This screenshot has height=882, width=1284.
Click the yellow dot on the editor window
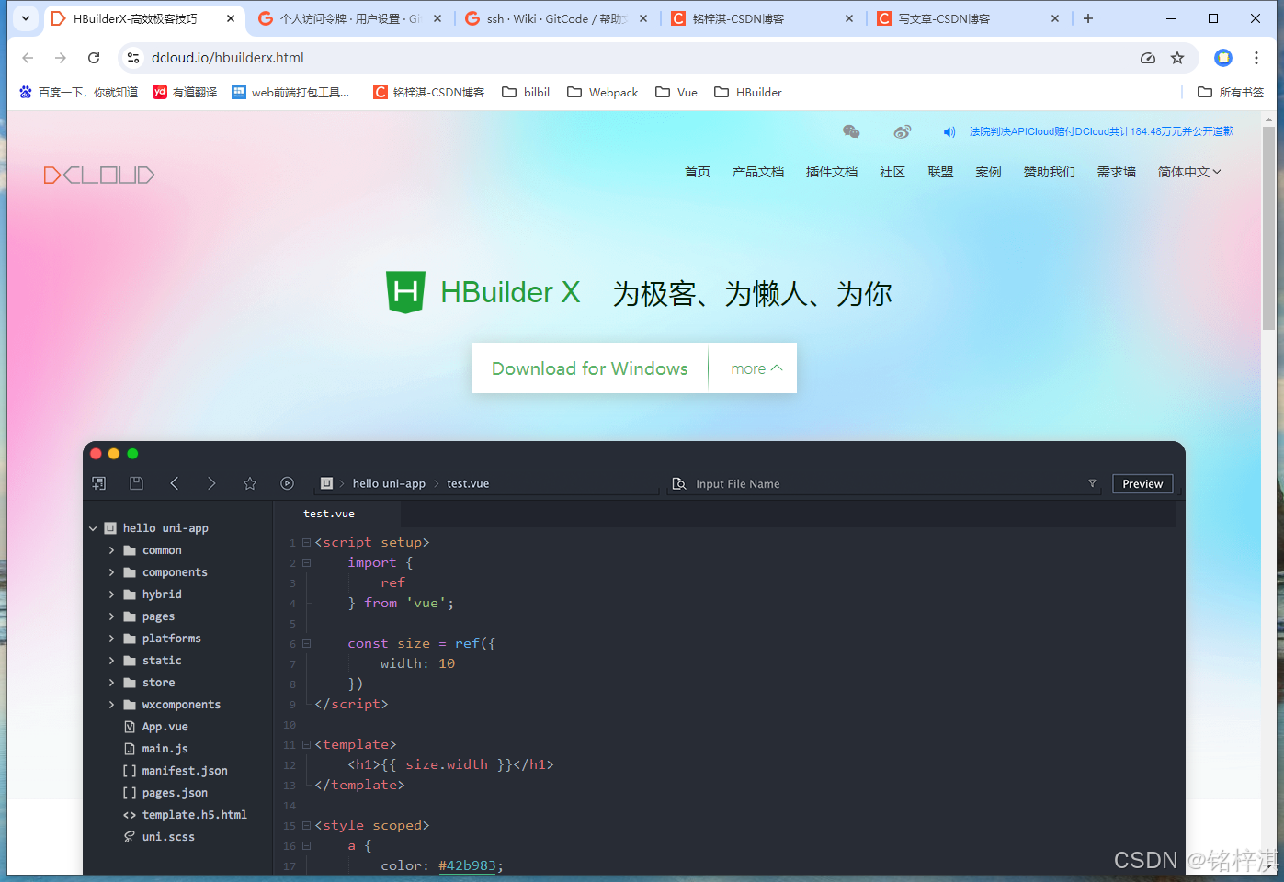pos(114,454)
